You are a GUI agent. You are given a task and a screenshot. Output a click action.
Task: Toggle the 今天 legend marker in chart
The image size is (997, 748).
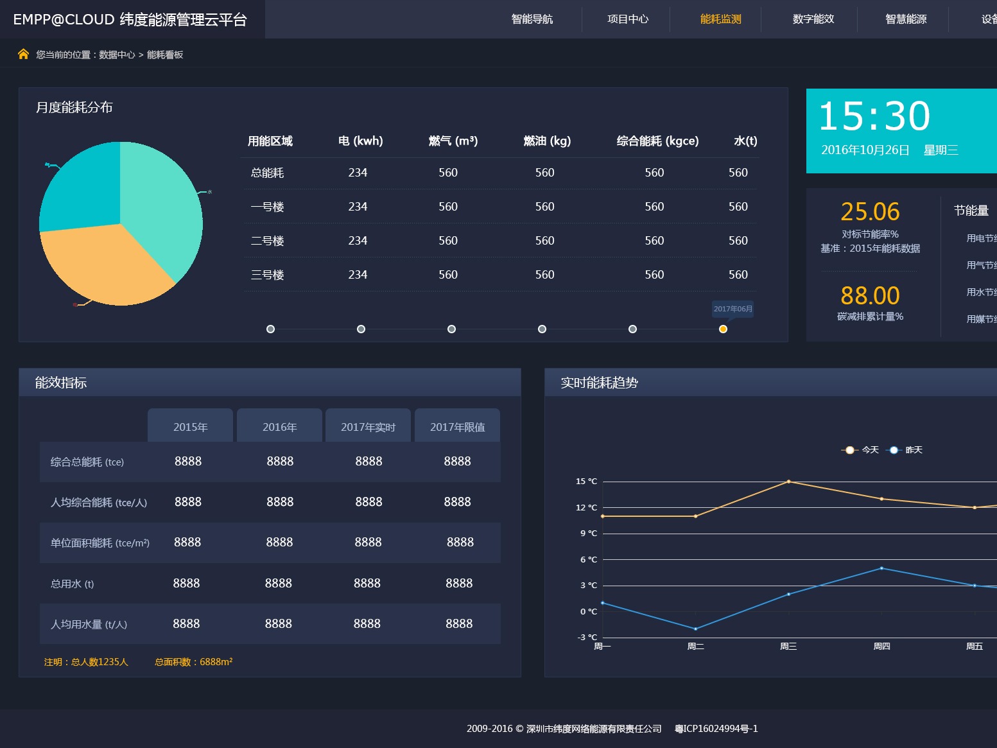850,450
